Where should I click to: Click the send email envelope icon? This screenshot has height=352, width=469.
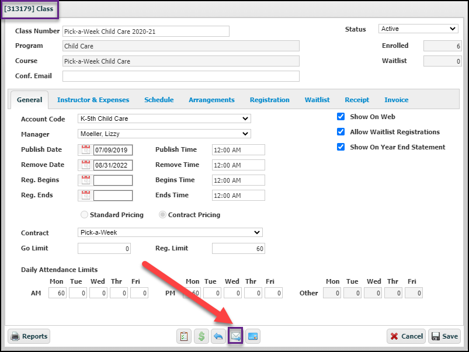click(236, 336)
